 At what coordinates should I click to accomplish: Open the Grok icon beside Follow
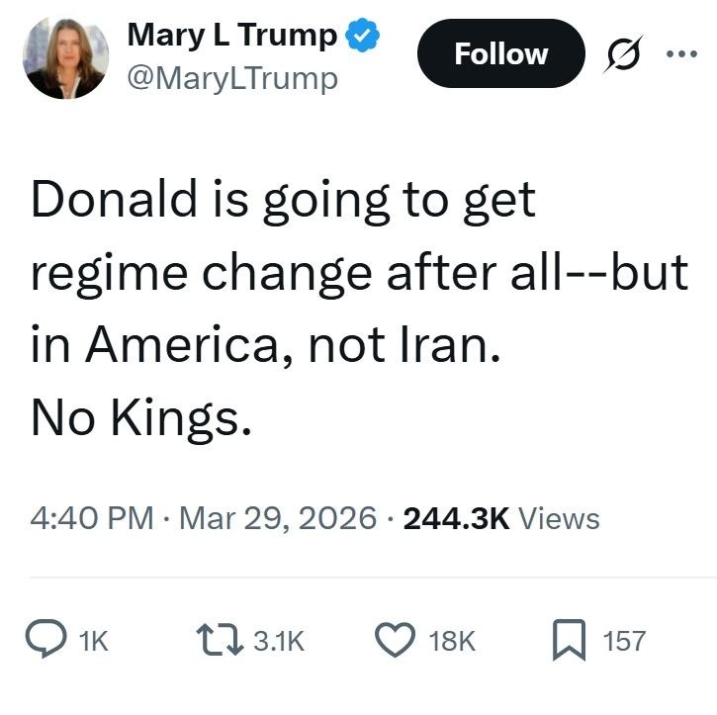point(622,54)
